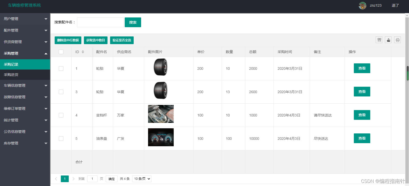Open tire image in row ID 1
The width and height of the screenshot is (409, 186).
pos(161,67)
